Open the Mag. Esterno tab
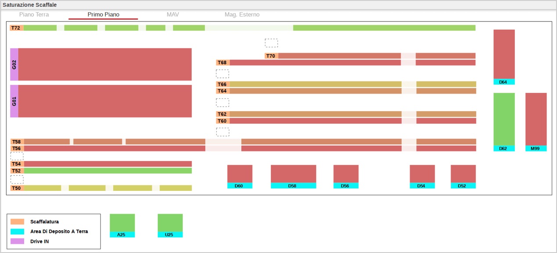 click(242, 14)
